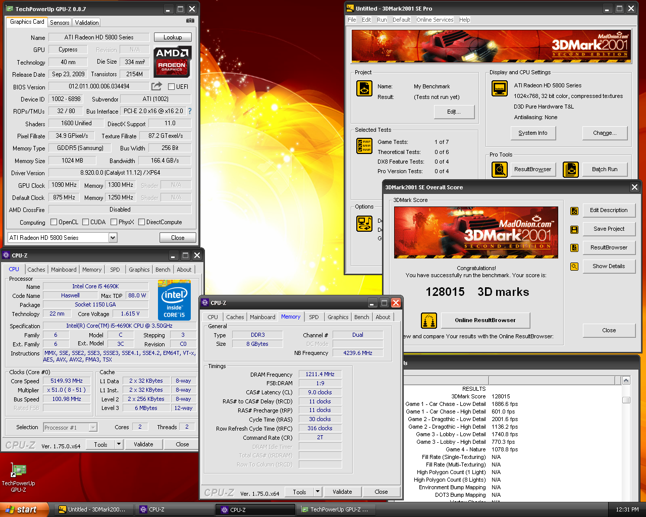Open the Run menu in 3DMark2001
The width and height of the screenshot is (646, 517).
(x=382, y=20)
